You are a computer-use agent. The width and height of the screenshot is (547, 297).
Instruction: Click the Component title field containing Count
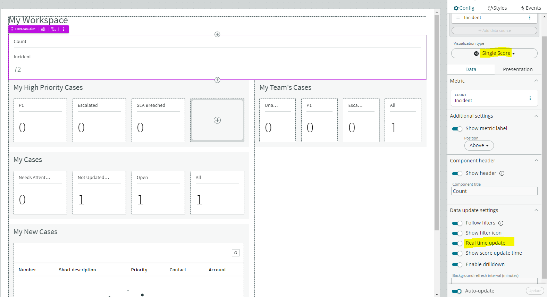point(494,191)
